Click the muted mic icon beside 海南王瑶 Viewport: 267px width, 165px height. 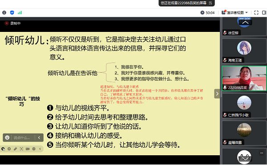point(225,60)
